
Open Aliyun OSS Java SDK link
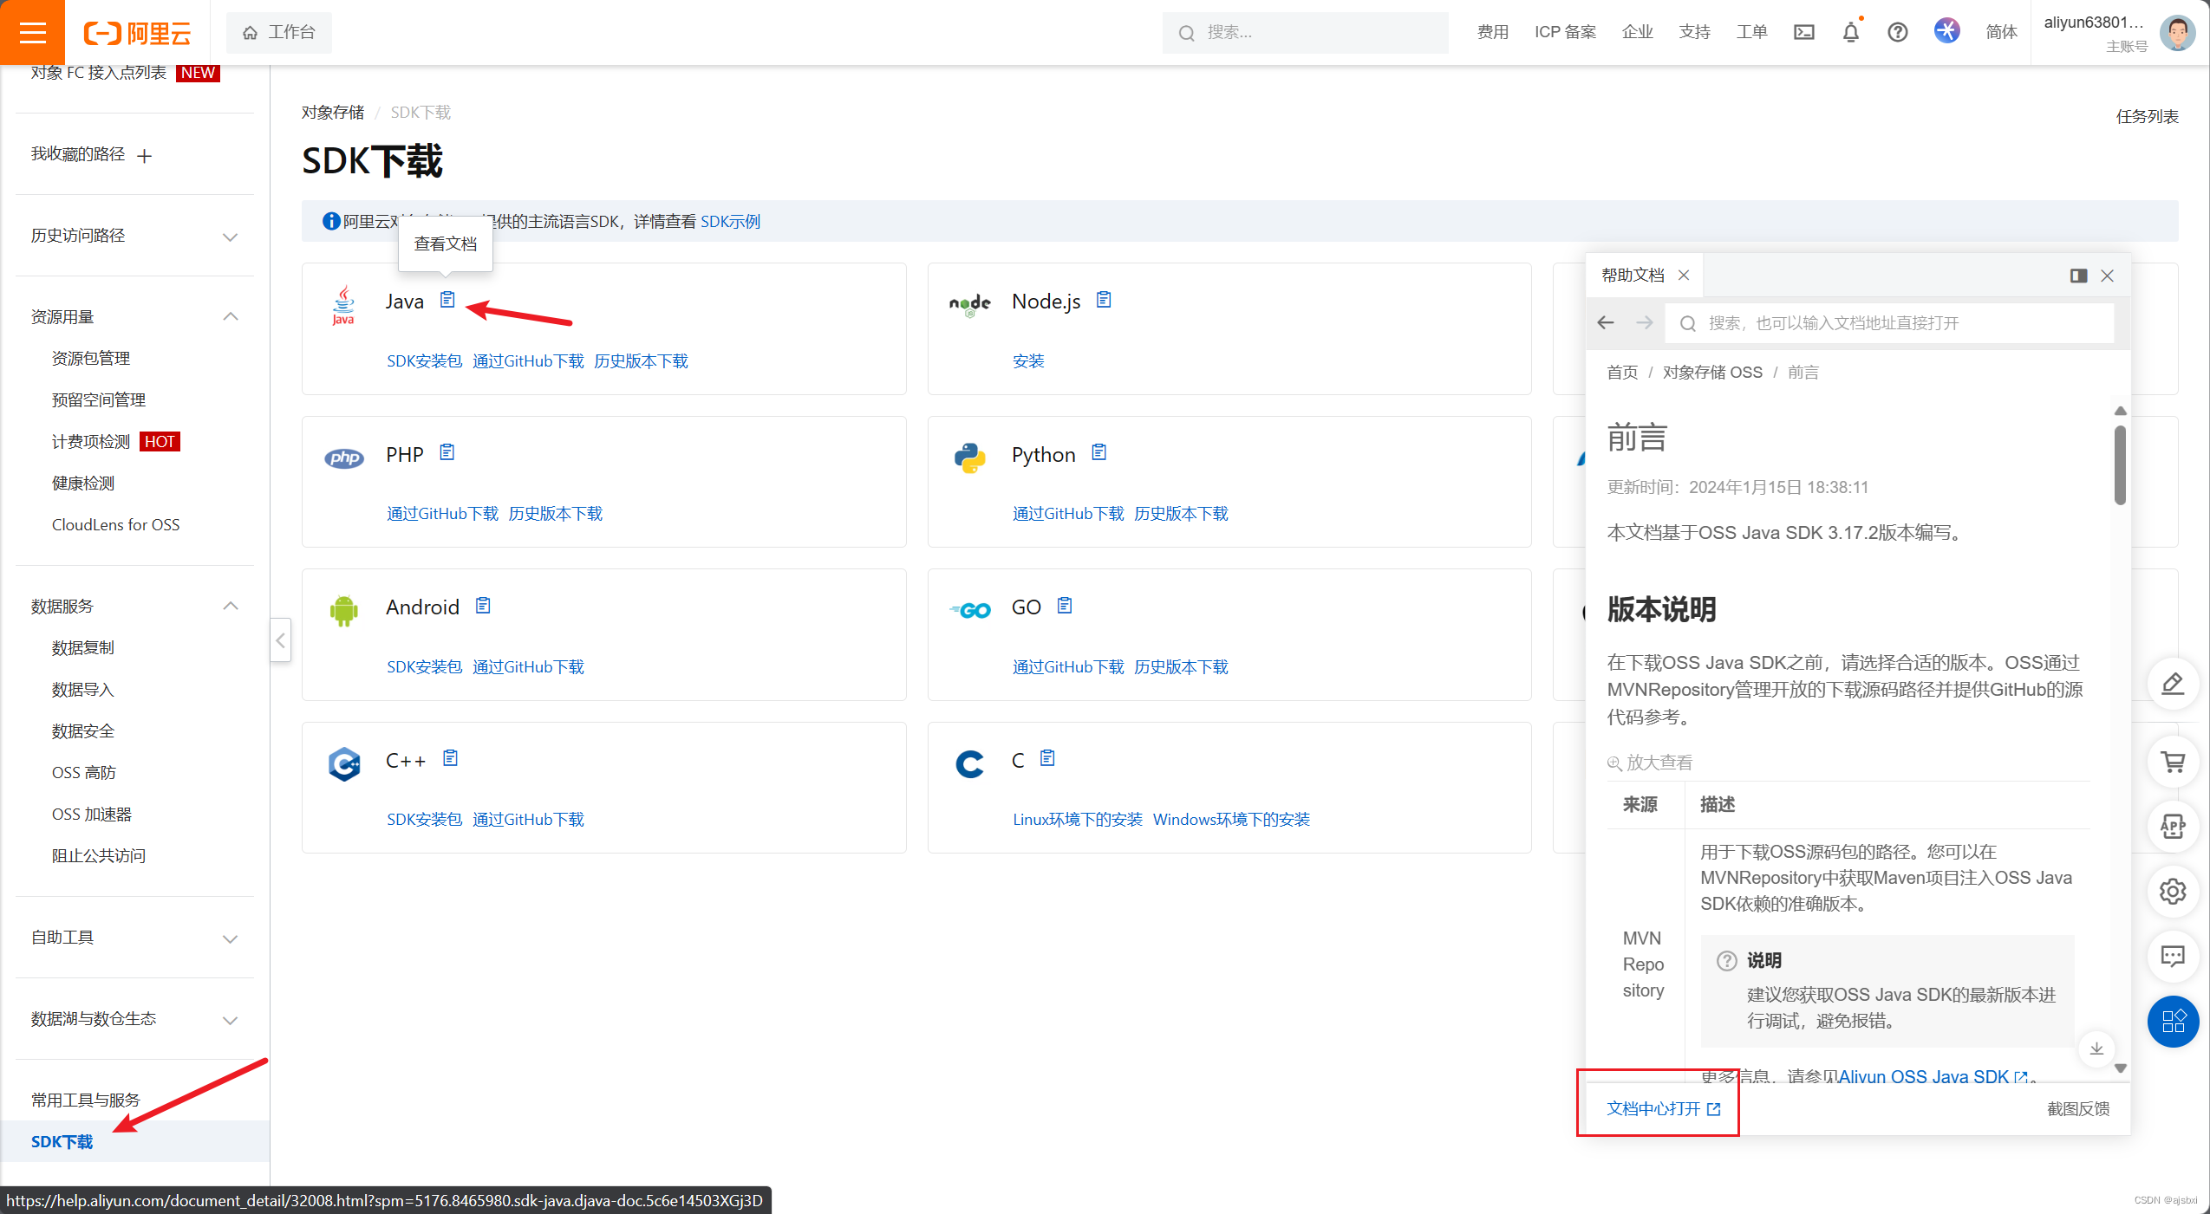1933,1076
